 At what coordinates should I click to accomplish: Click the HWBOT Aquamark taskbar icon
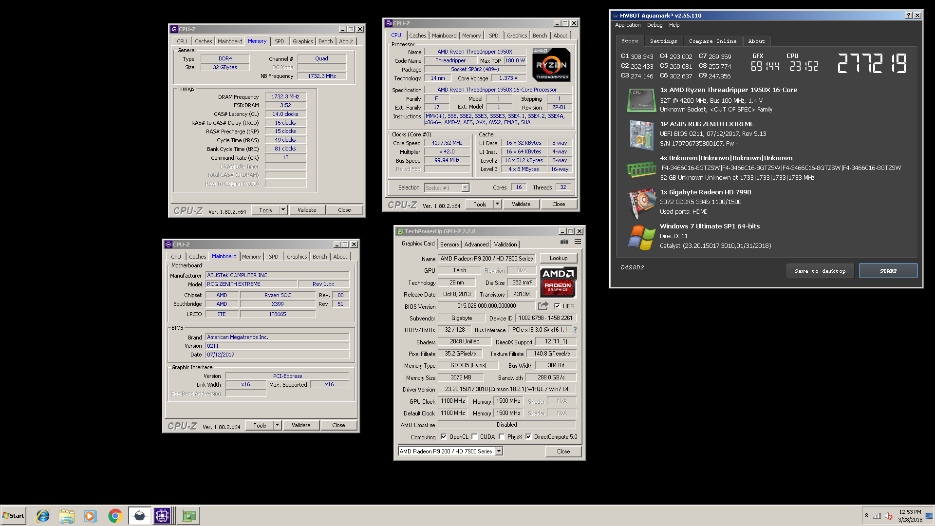tap(139, 516)
